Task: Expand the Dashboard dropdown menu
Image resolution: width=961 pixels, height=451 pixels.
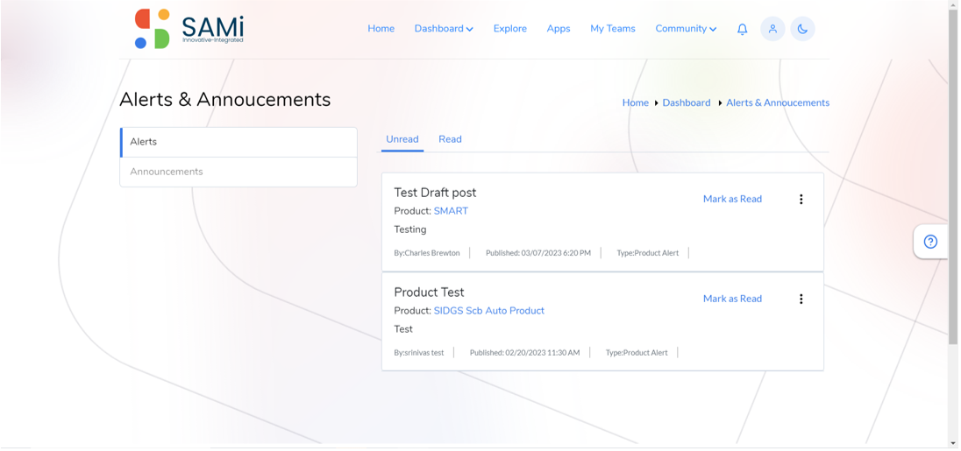Action: pyautogui.click(x=444, y=29)
